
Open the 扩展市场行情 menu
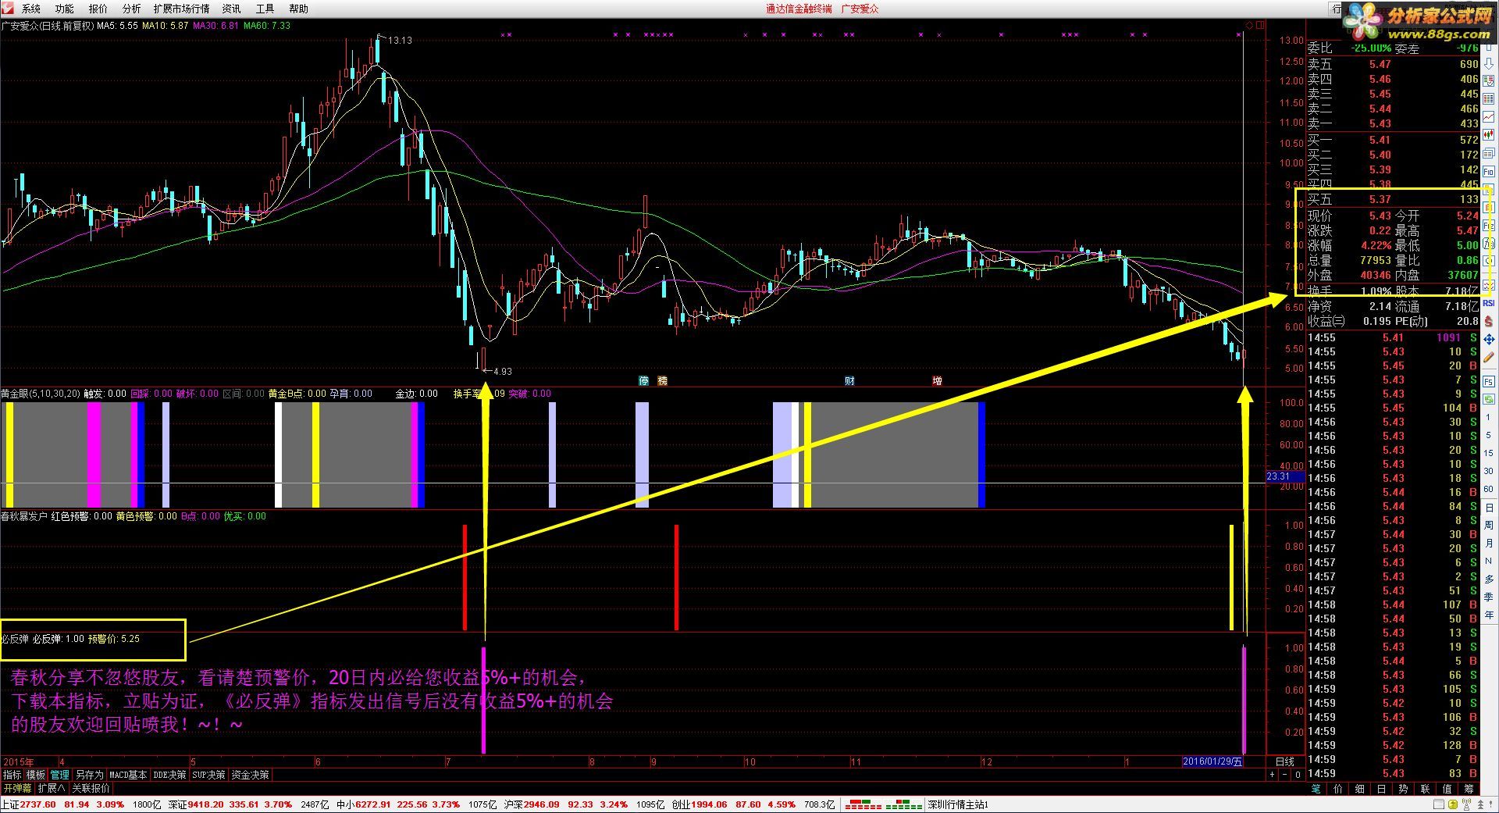(181, 9)
